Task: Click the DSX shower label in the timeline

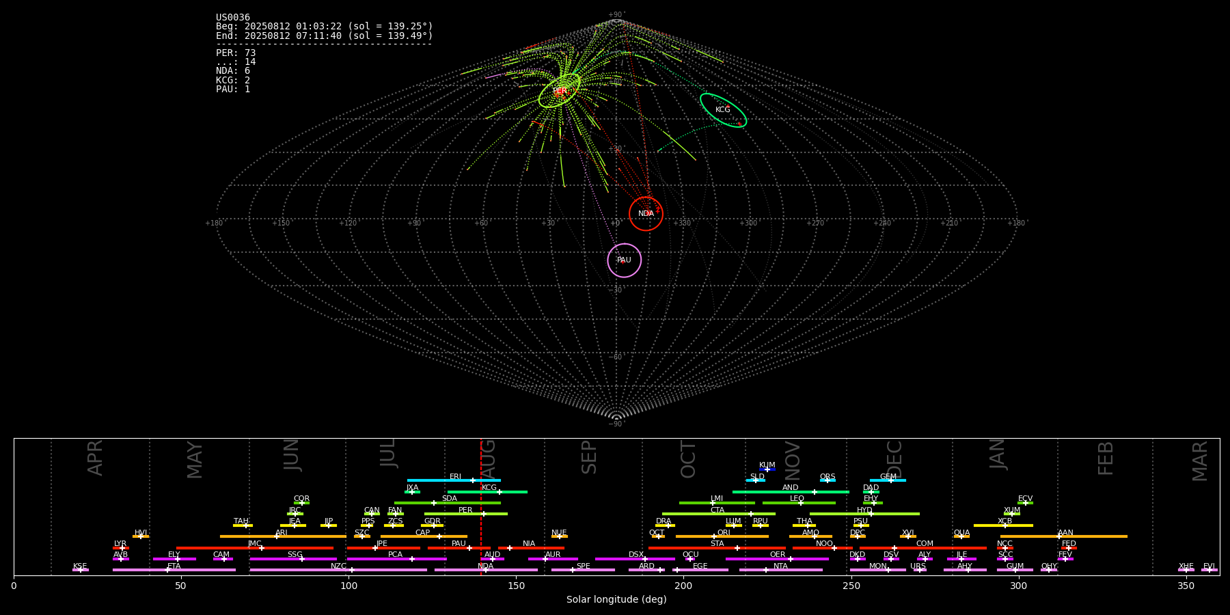Action: 636,555
